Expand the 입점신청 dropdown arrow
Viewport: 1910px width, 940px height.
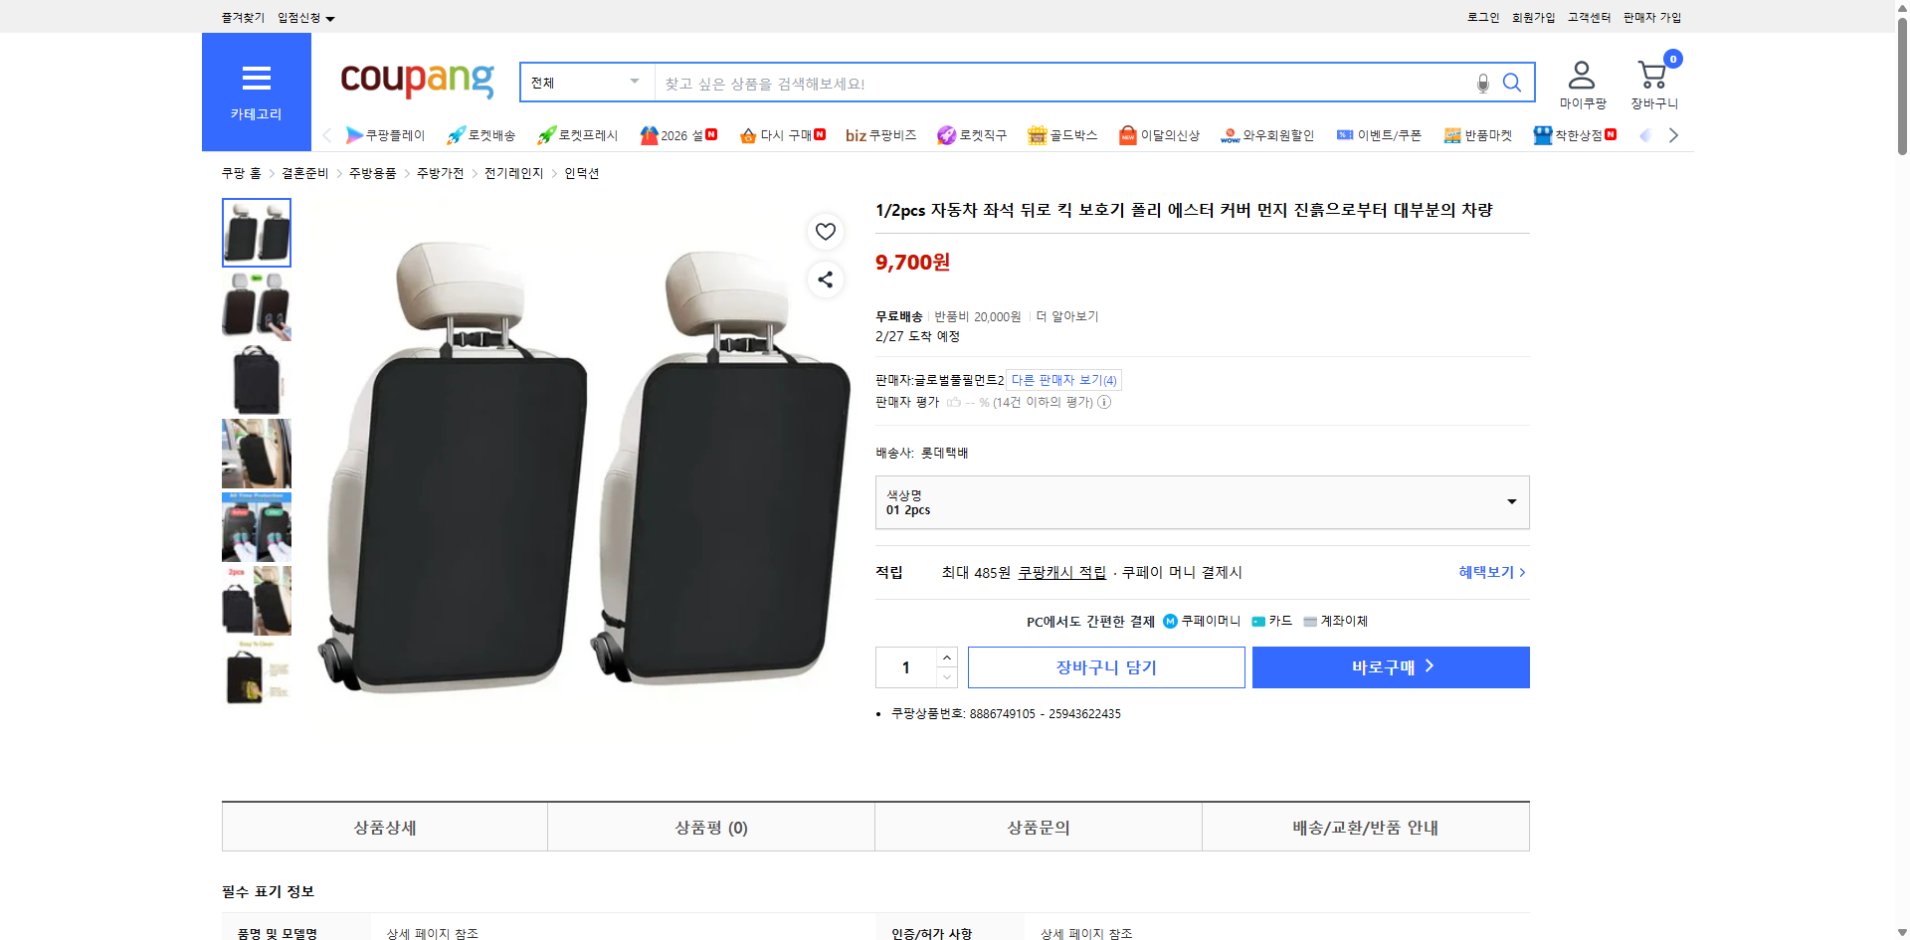(x=331, y=17)
